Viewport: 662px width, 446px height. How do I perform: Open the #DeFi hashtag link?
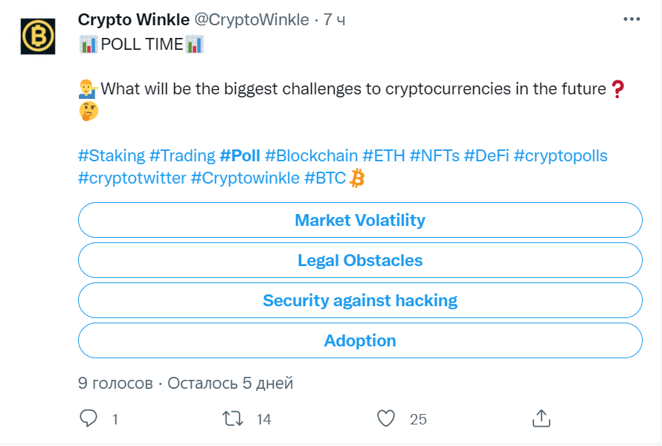click(x=485, y=156)
